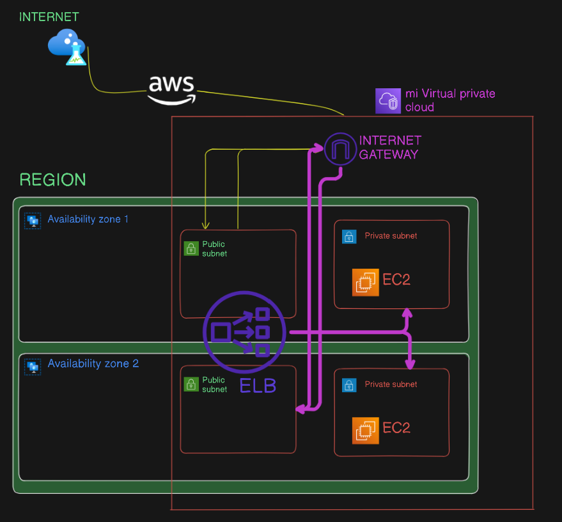Viewport: 562px width, 522px height.
Task: Click the EC2 text in zone 2
Action: coord(396,427)
